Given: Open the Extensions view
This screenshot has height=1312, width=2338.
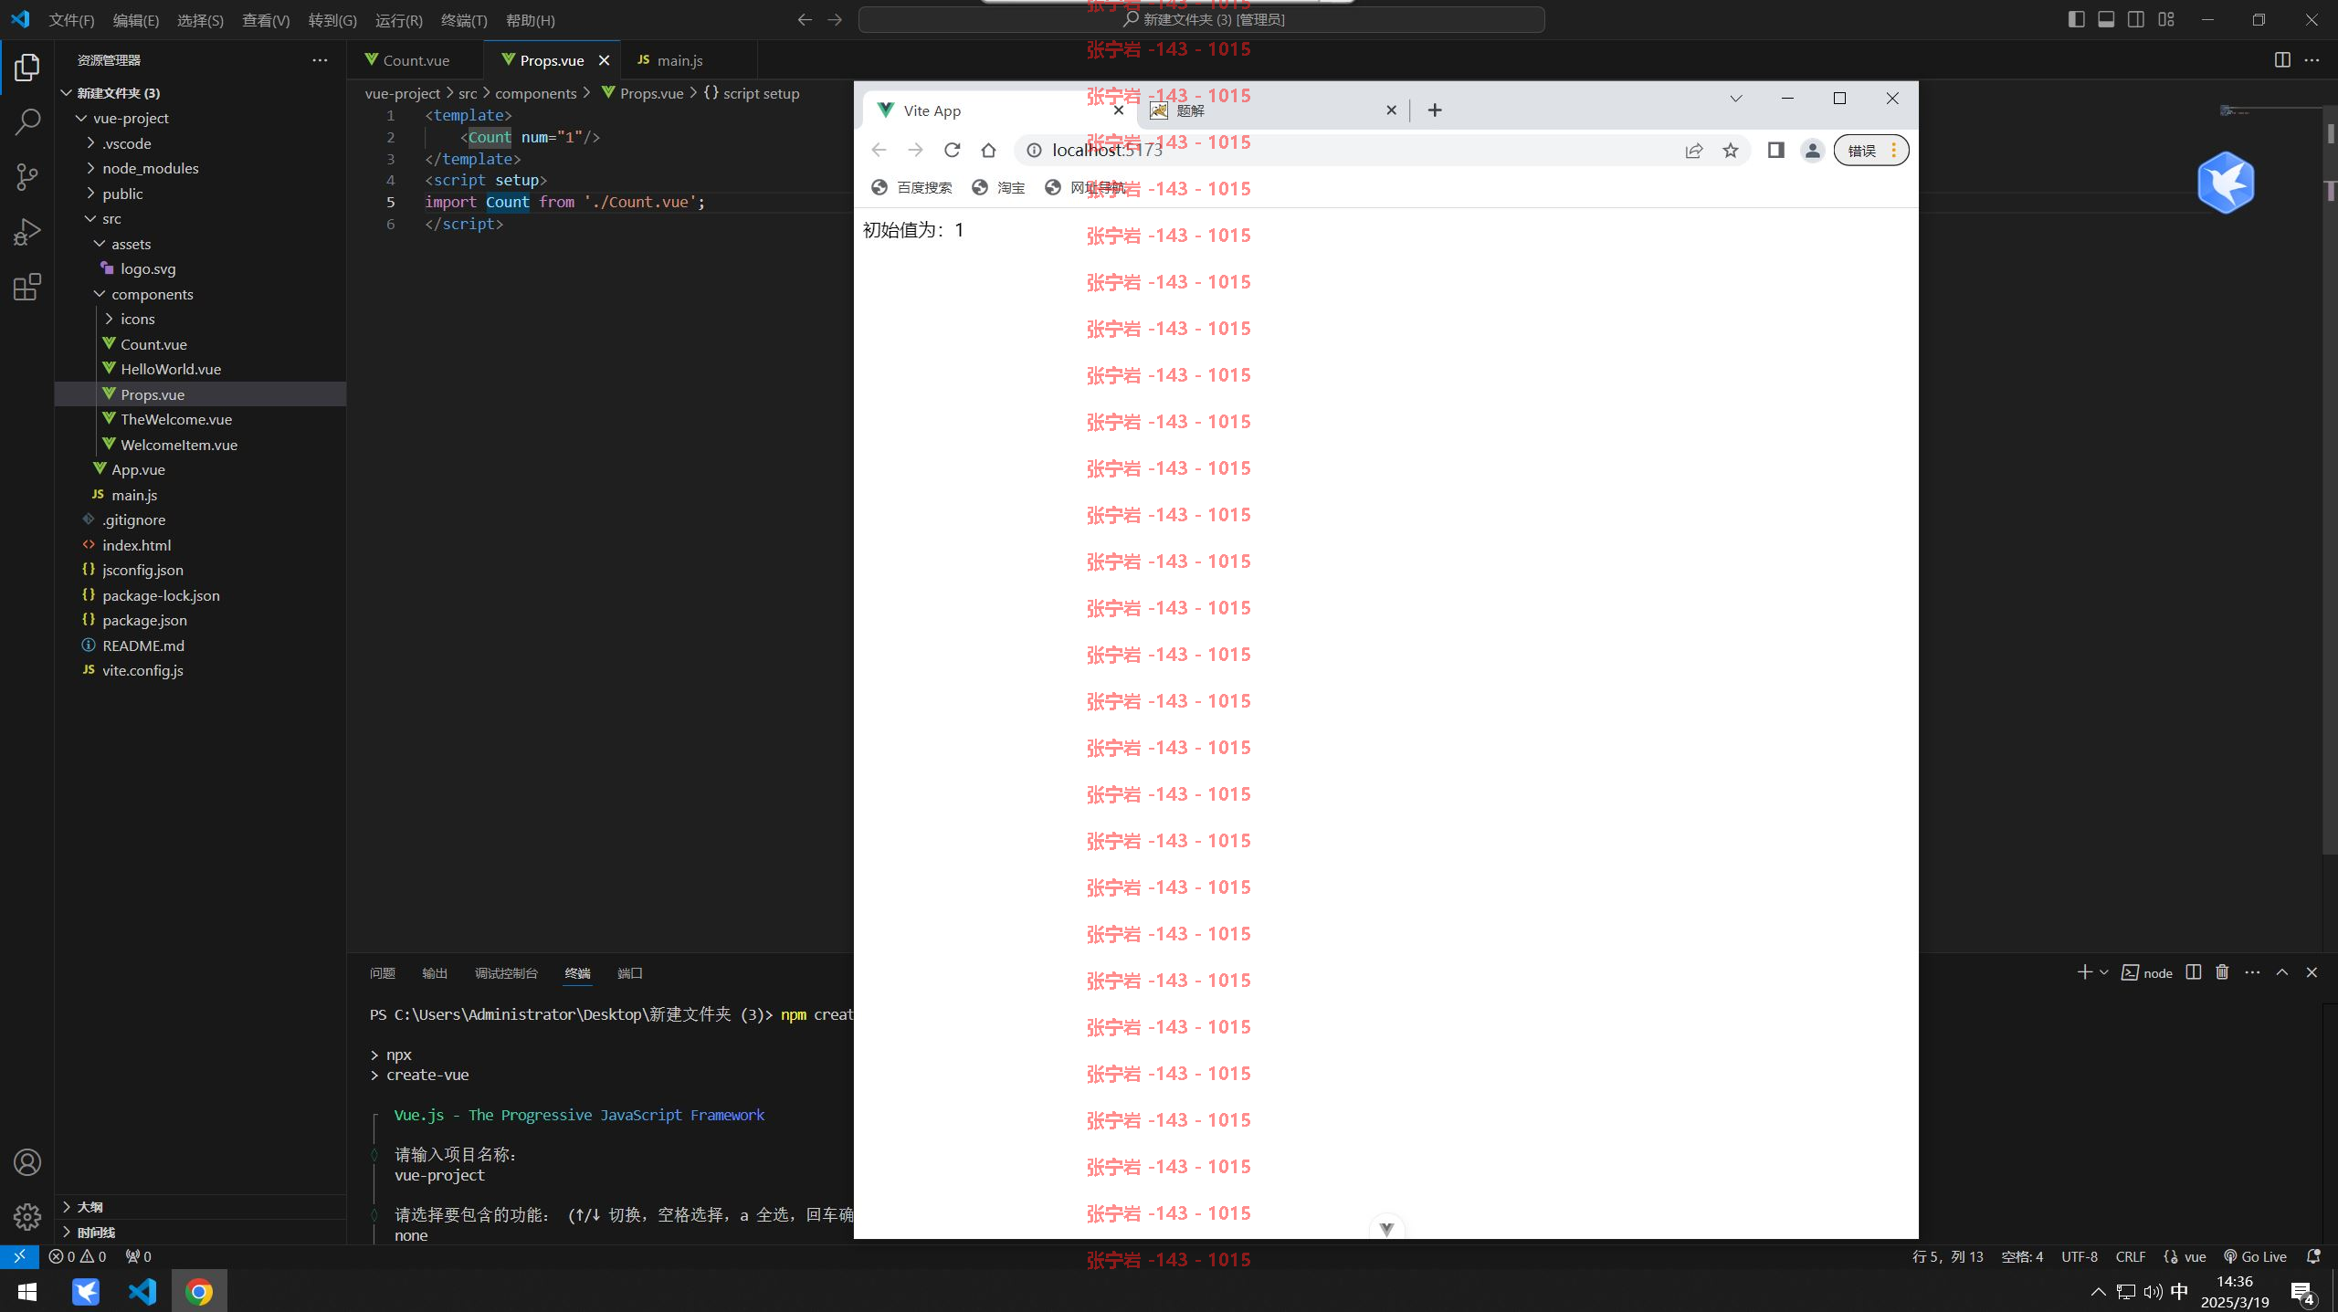Looking at the screenshot, I should click(x=27, y=288).
